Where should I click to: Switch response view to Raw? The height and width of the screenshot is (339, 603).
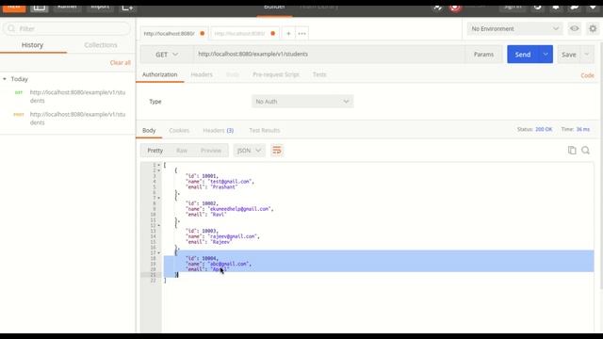point(182,151)
